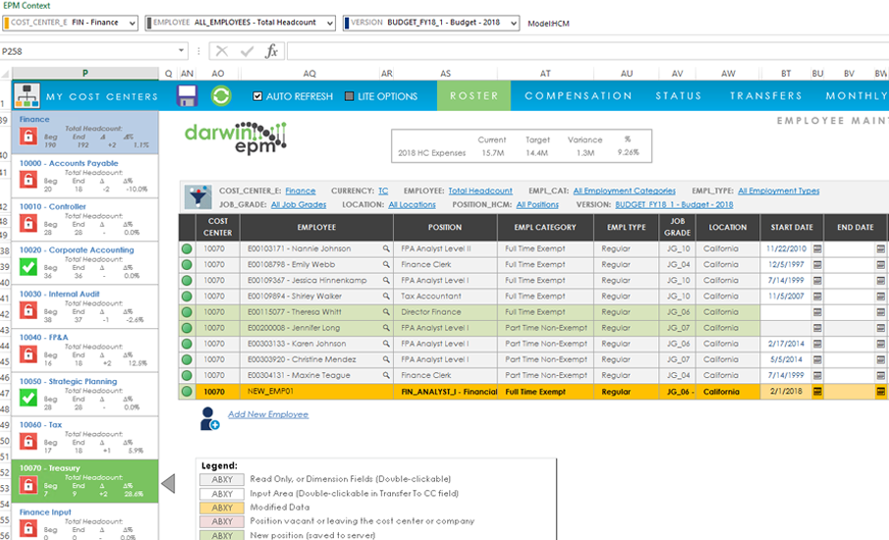Click the insert function fx icon
The image size is (889, 540).
point(271,51)
